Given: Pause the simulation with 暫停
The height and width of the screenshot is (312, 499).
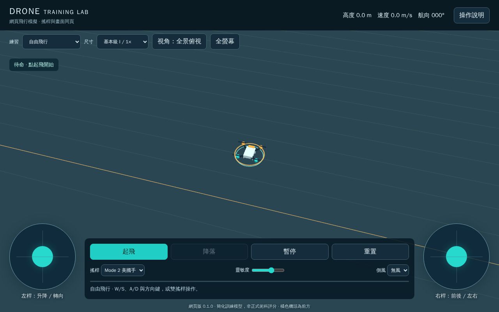Looking at the screenshot, I should 290,252.
